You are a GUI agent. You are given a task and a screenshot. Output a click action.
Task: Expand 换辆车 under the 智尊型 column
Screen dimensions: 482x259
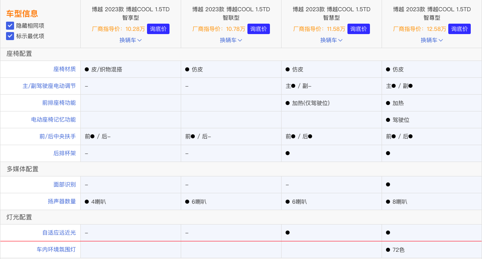432,40
